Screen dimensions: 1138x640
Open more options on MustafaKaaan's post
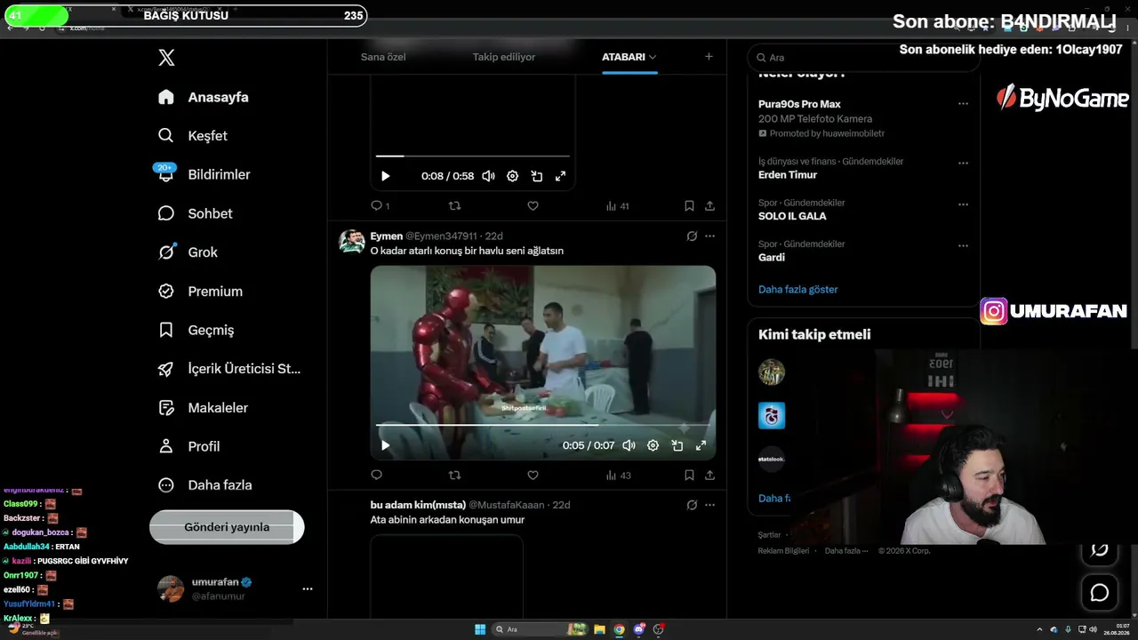[709, 505]
